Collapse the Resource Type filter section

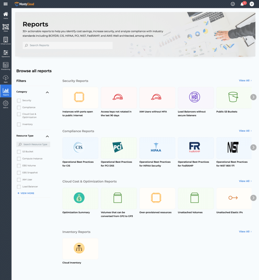(48, 136)
